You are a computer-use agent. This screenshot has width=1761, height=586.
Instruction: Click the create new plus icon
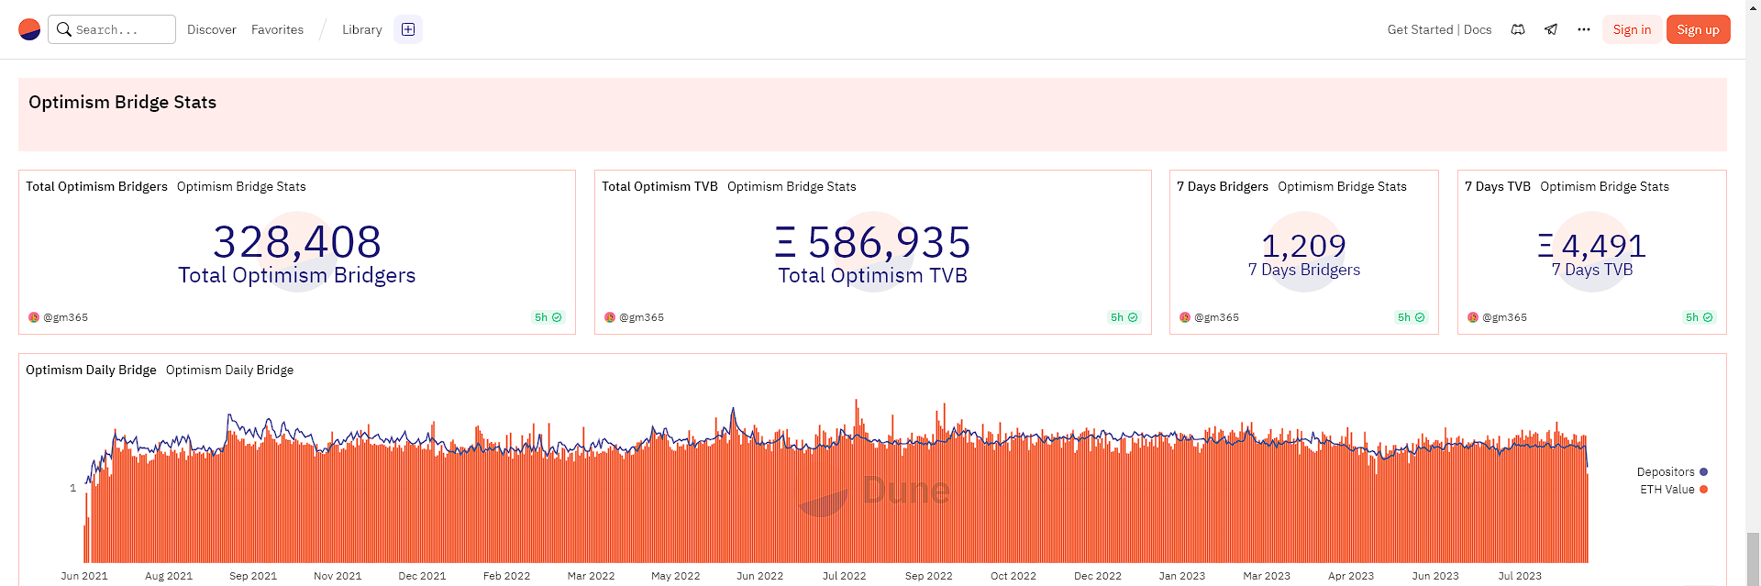408,29
